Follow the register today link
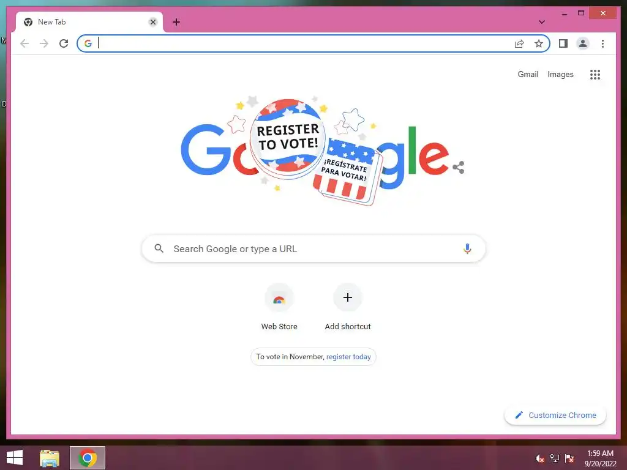Image resolution: width=627 pixels, height=470 pixels. point(348,357)
